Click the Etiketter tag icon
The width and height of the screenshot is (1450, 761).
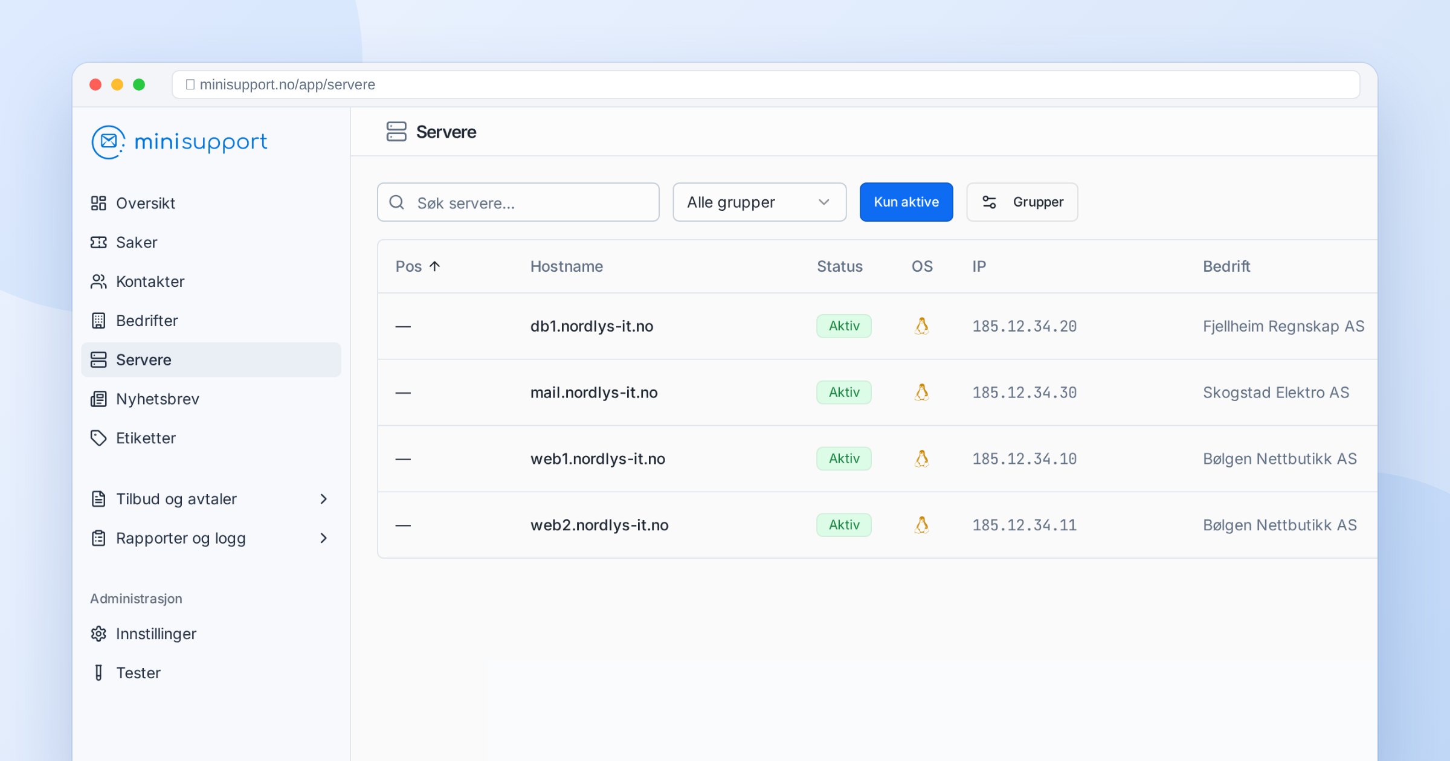(98, 438)
